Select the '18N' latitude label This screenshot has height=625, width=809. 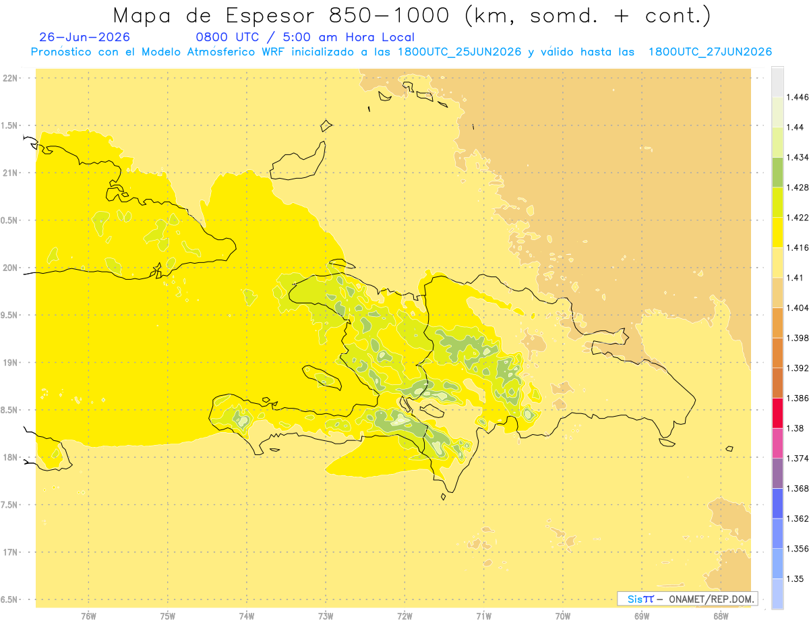[x=11, y=458]
